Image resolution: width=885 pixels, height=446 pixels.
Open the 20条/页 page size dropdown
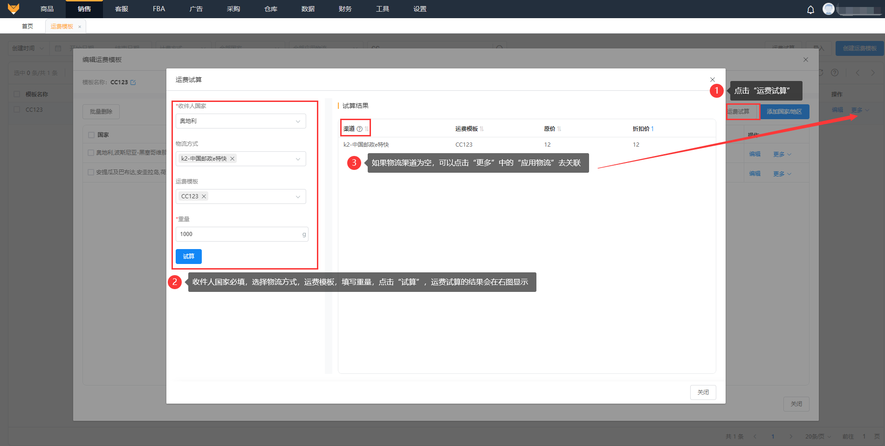coord(818,436)
